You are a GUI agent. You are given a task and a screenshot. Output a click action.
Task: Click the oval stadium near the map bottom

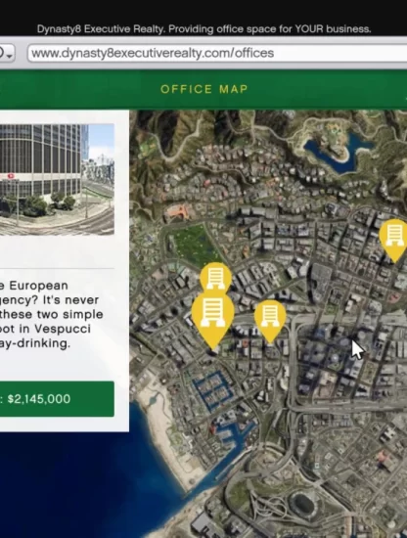tap(302, 505)
